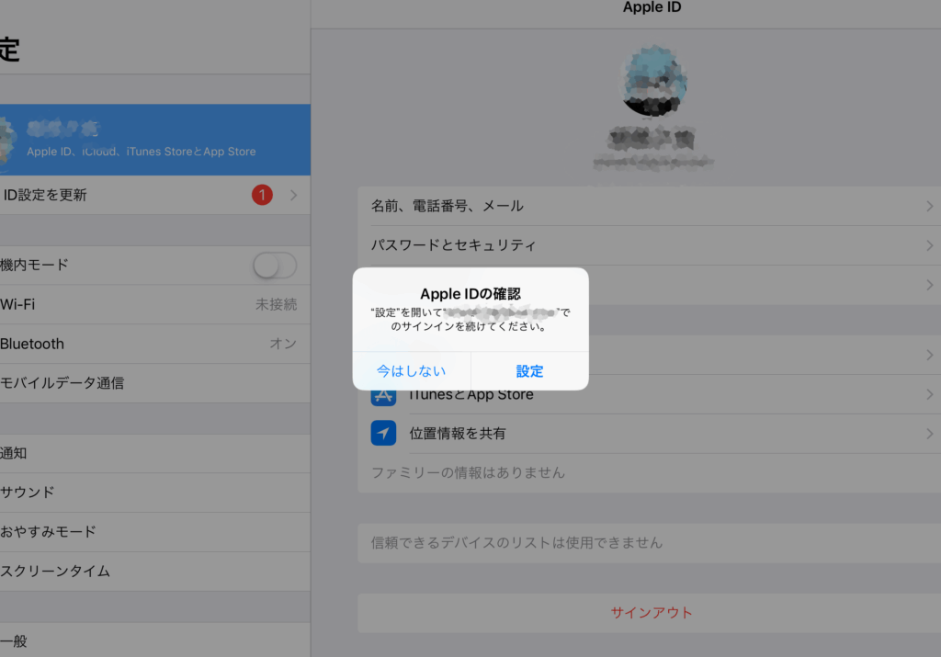Expand the パスワードとセキュリティ row chevron

click(x=929, y=245)
